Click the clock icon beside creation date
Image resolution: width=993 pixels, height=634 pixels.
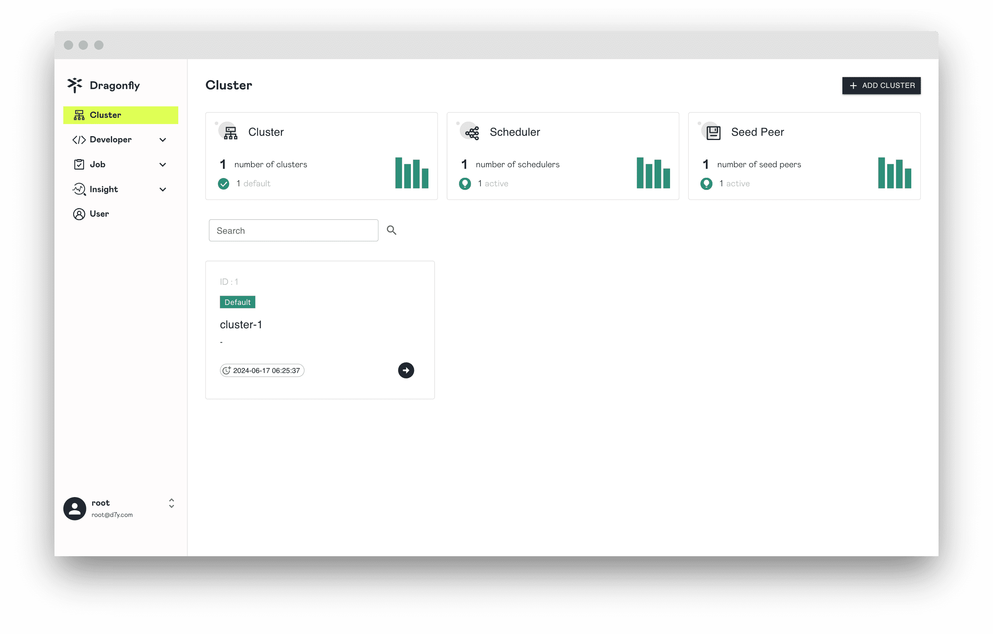pyautogui.click(x=226, y=370)
